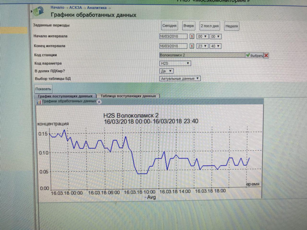This screenshot has height=230, width=307.
Task: Open Код параметра H2S dropdown
Action: tap(175, 63)
